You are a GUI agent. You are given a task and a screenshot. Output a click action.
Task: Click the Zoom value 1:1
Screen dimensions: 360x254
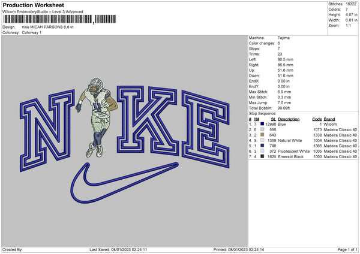[348, 26]
